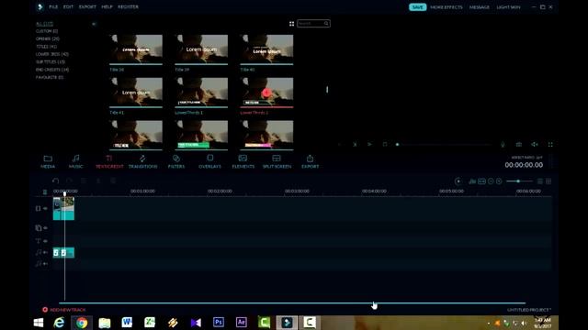Add Lower Thirds 2 using red plus

266,93
